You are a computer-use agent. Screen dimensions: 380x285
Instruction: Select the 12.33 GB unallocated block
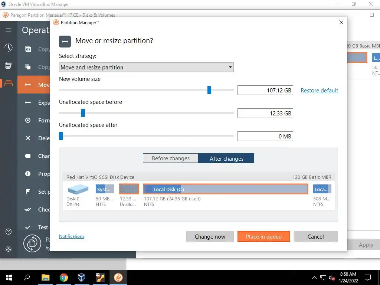tap(129, 189)
